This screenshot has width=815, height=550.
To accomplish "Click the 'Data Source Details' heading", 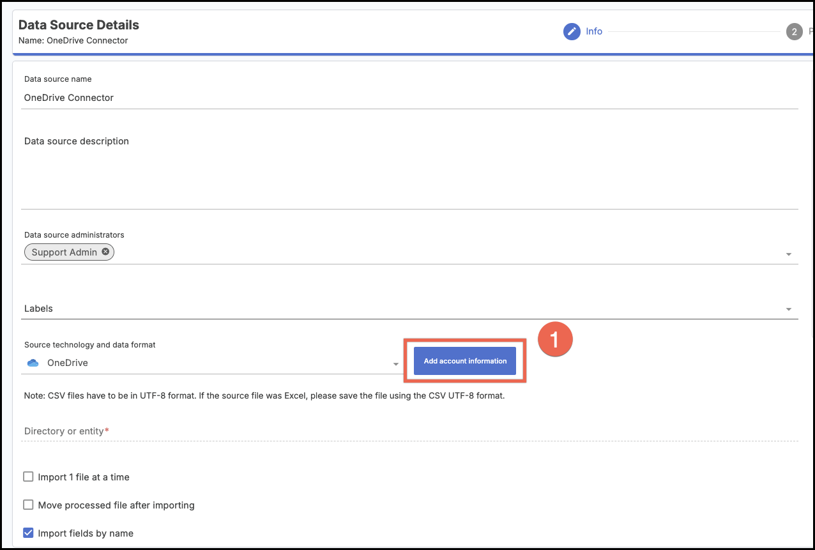I will tap(79, 25).
